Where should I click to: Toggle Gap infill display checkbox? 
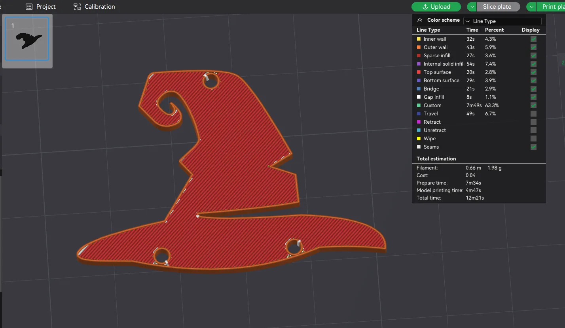coord(533,97)
